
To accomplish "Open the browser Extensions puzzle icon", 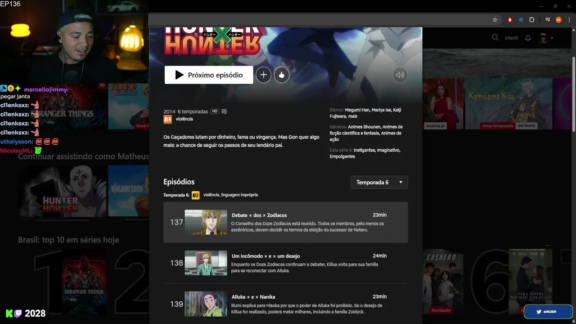I will [531, 20].
